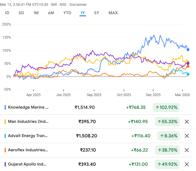Click change value +₹131.00
This screenshot has width=196, height=171.
[138, 164]
